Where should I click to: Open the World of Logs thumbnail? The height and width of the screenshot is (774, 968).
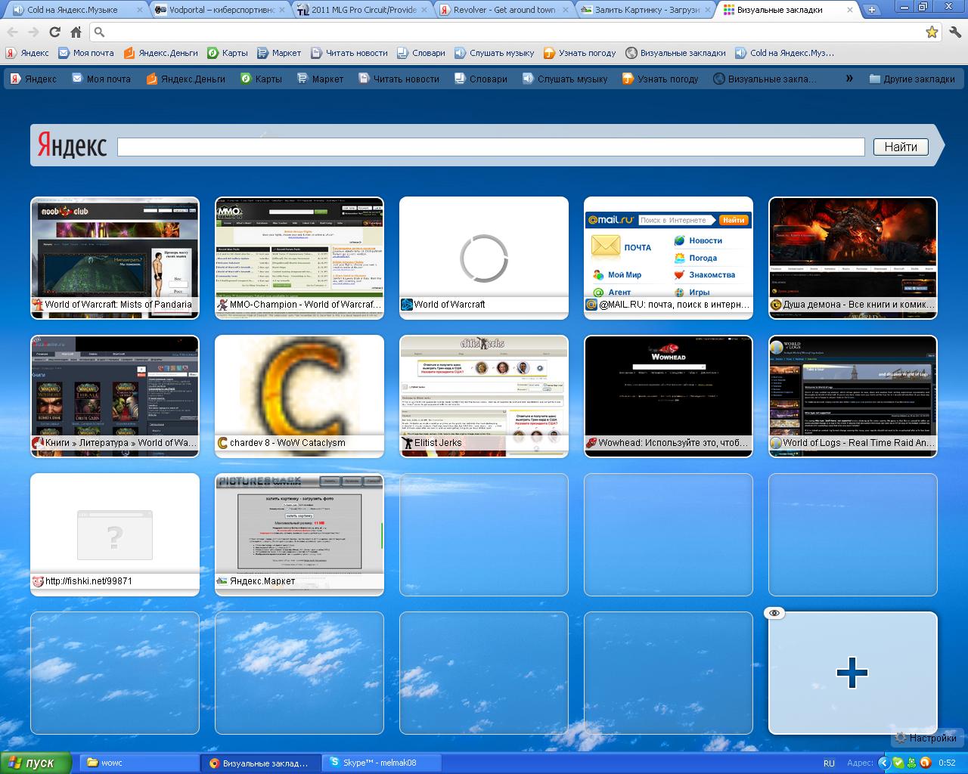tap(853, 396)
